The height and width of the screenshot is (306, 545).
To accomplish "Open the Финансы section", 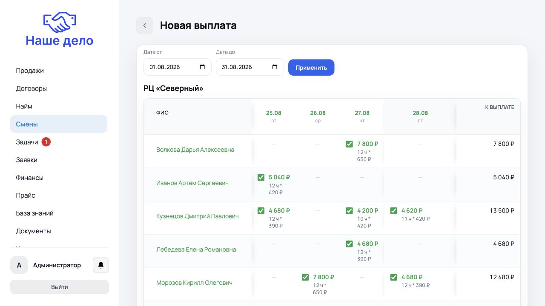I will point(59,178).
